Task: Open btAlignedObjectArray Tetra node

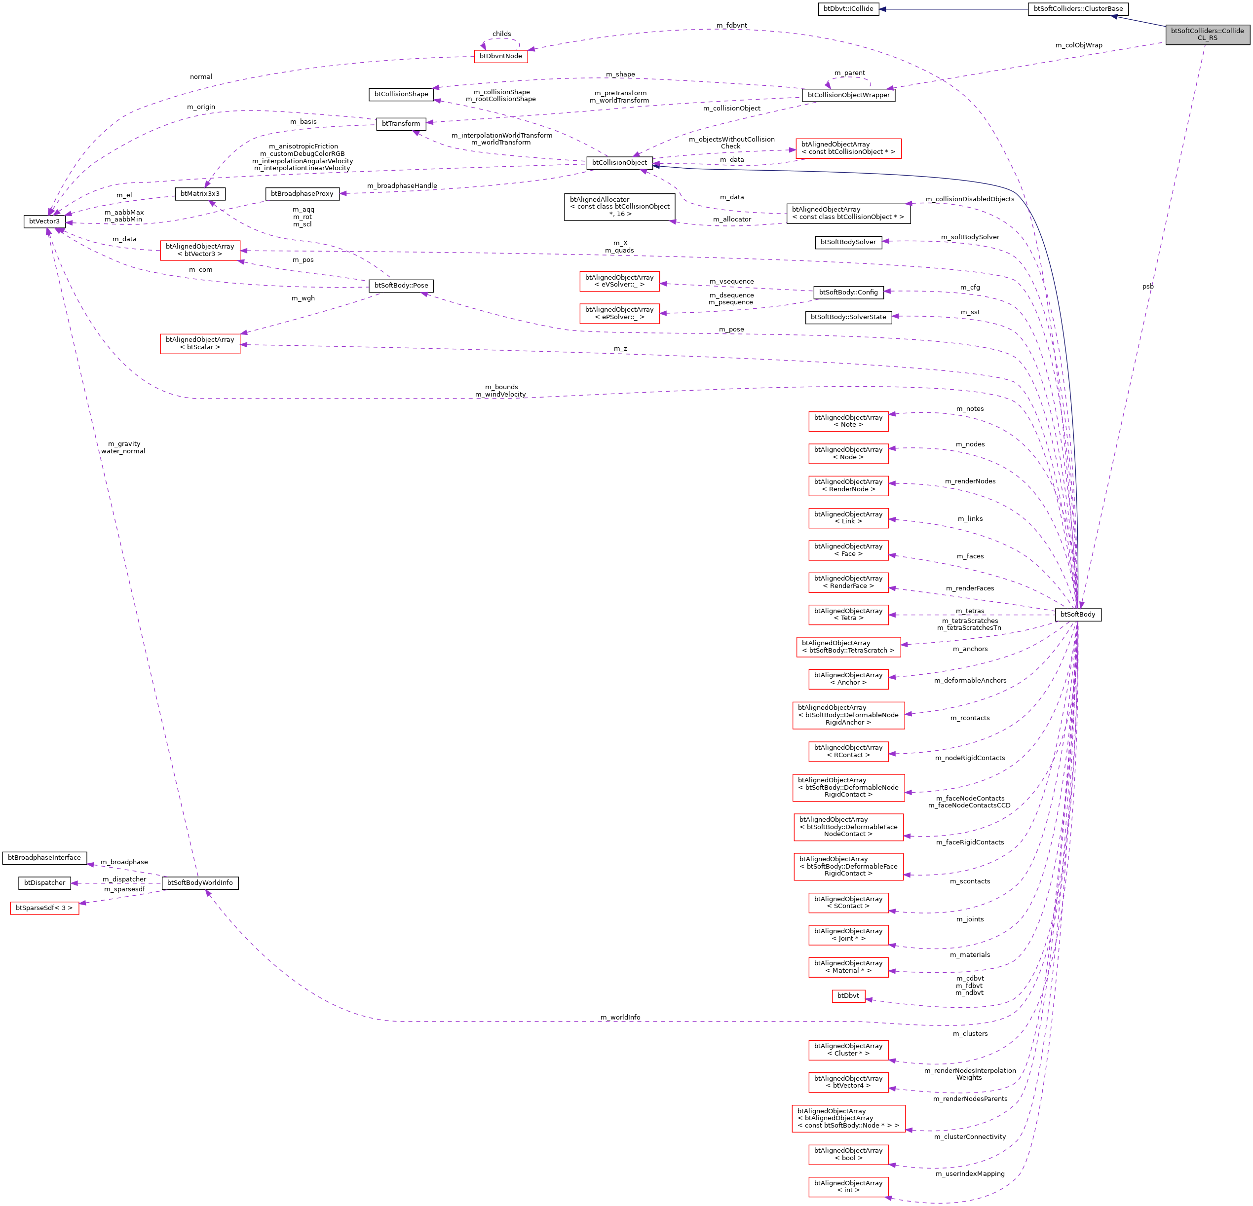Action: coord(848,615)
